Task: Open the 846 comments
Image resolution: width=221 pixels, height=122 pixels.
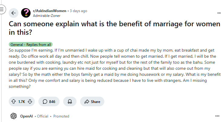Action: [49, 102]
